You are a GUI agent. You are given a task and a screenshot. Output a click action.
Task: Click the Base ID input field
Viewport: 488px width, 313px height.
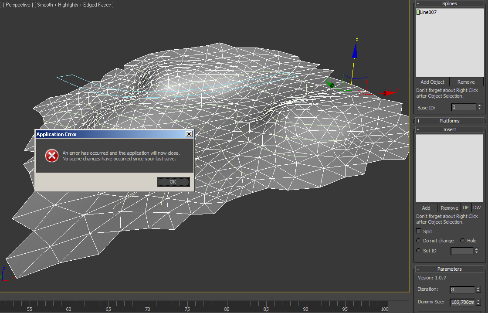[464, 107]
